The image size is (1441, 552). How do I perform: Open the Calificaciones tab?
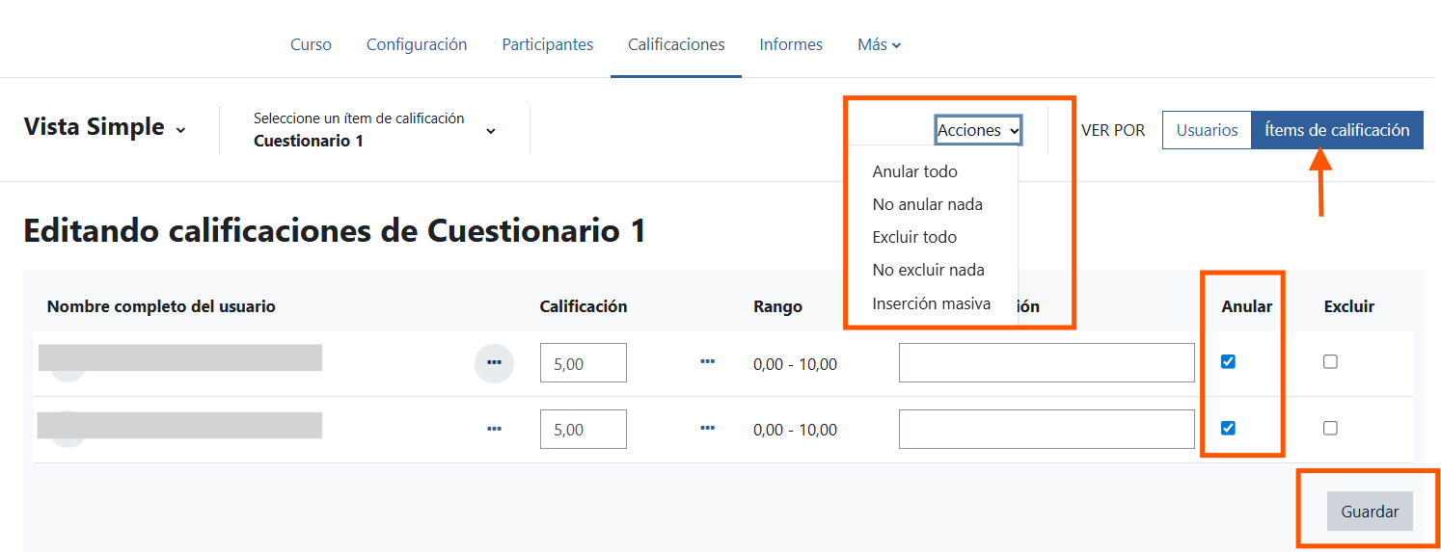click(x=676, y=44)
